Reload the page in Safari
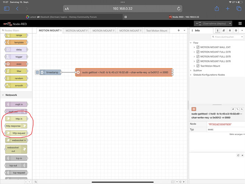Image resolution: width=245 pixels, height=184 pixels. [178, 9]
